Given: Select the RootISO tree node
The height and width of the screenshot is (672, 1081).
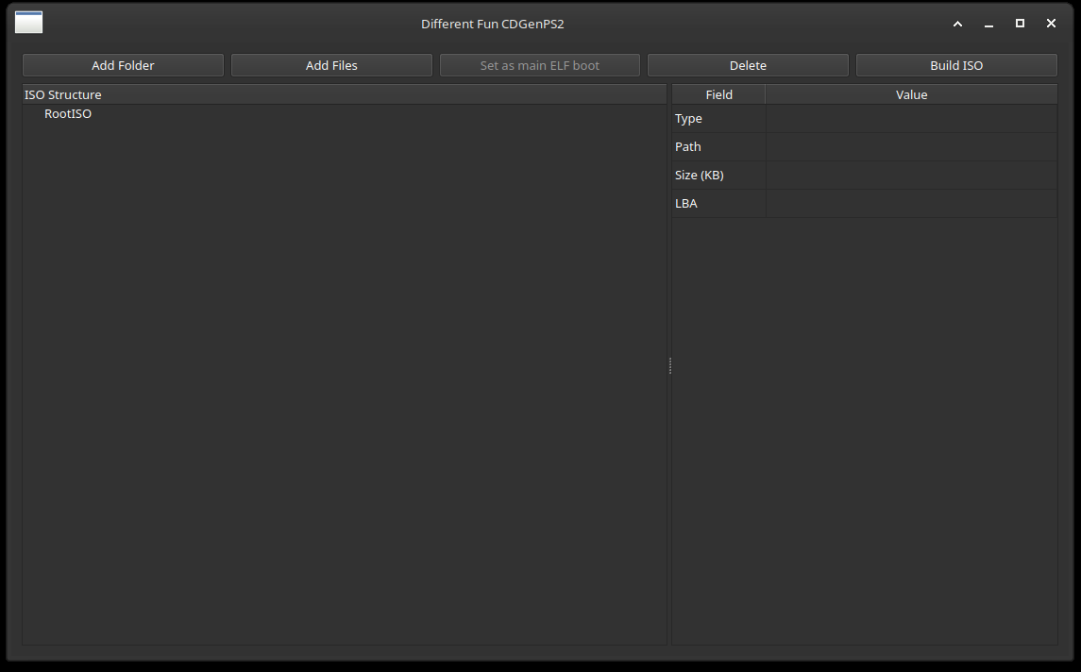Looking at the screenshot, I should click(x=68, y=113).
